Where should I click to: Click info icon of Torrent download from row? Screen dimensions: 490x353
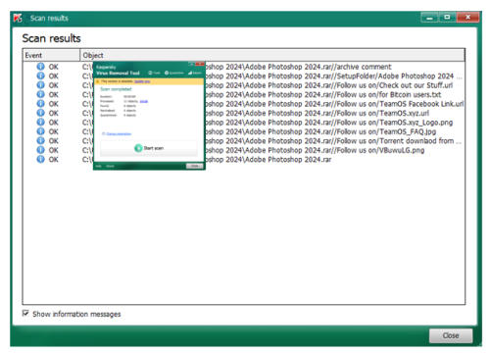[40, 140]
